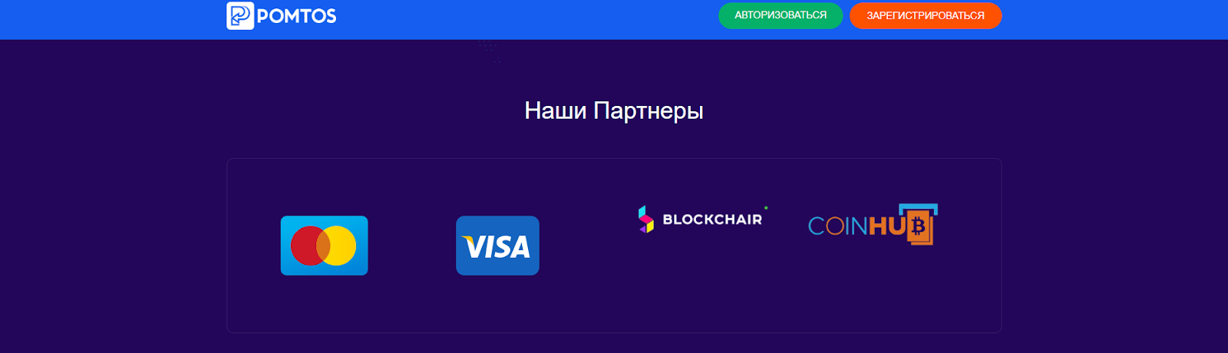Click the empty space between Visa and Blockchair
The height and width of the screenshot is (353, 1228).
587,246
